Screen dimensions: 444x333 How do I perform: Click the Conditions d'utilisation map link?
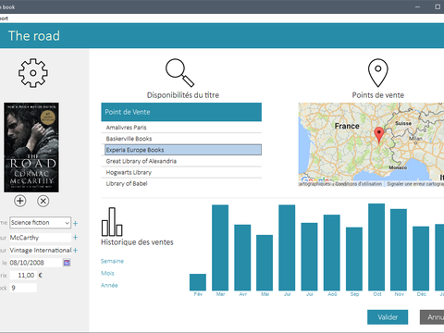[358, 184]
